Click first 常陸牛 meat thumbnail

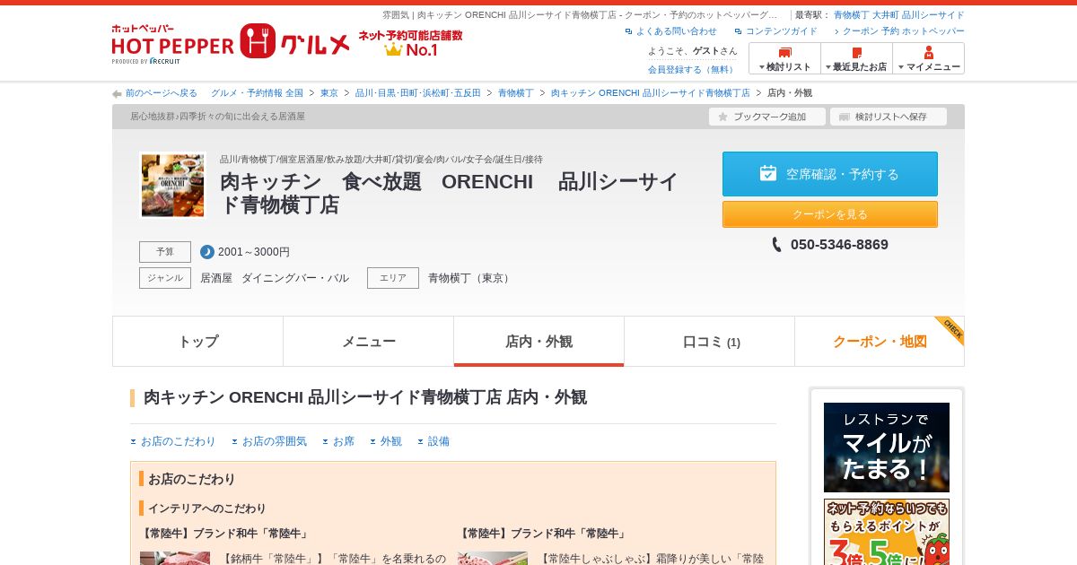point(175,558)
